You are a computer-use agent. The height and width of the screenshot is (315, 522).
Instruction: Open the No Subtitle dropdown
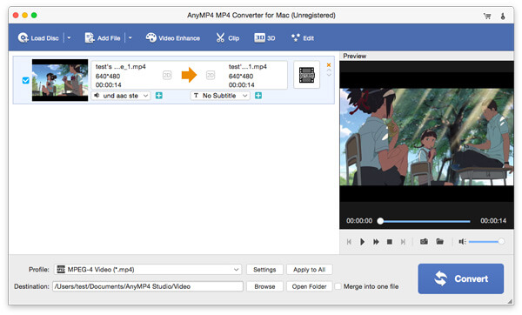pos(220,96)
